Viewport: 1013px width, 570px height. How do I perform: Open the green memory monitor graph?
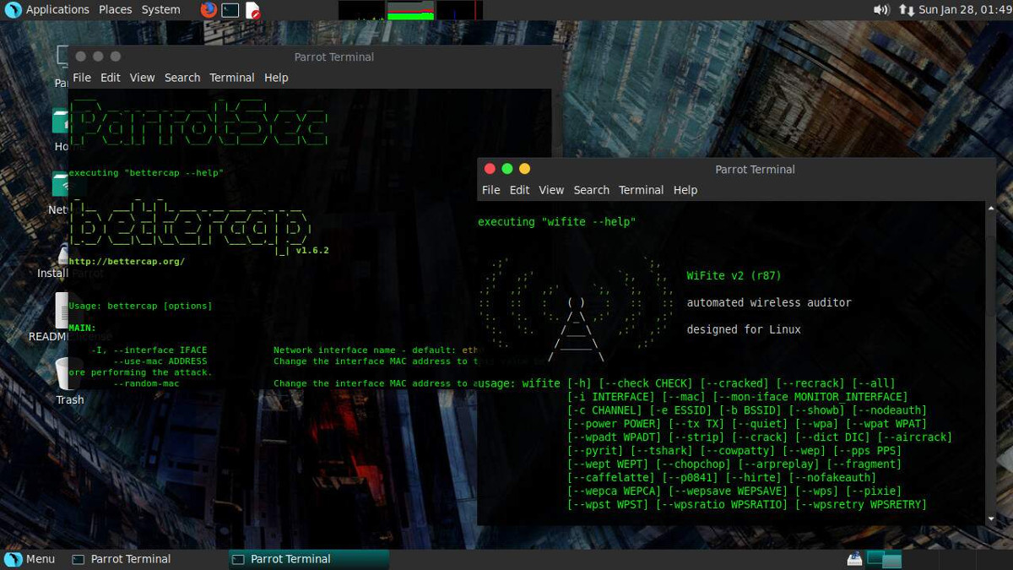(x=410, y=10)
